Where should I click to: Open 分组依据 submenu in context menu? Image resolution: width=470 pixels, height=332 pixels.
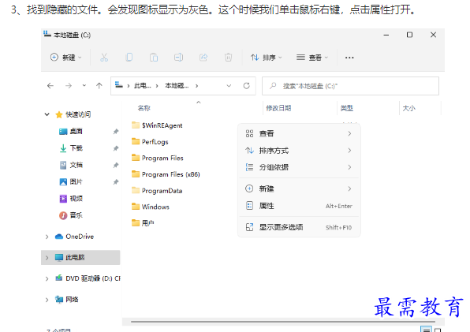point(299,167)
